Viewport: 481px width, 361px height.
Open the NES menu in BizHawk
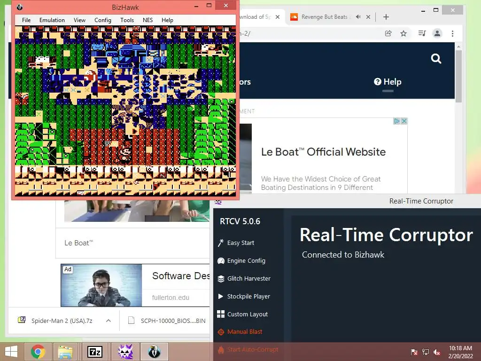point(147,20)
